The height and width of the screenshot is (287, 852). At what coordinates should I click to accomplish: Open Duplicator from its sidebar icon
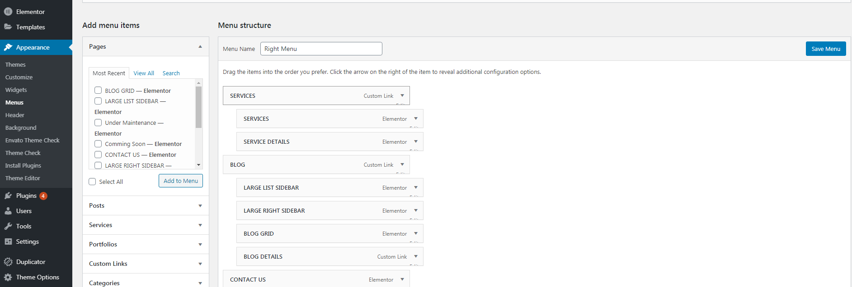(8, 262)
